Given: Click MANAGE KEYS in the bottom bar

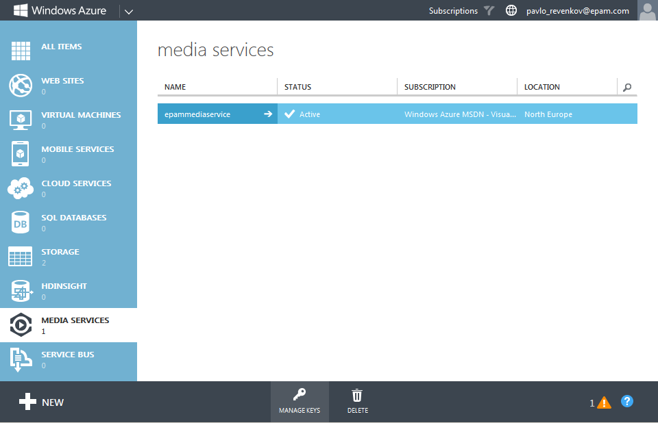Looking at the screenshot, I should pyautogui.click(x=300, y=401).
